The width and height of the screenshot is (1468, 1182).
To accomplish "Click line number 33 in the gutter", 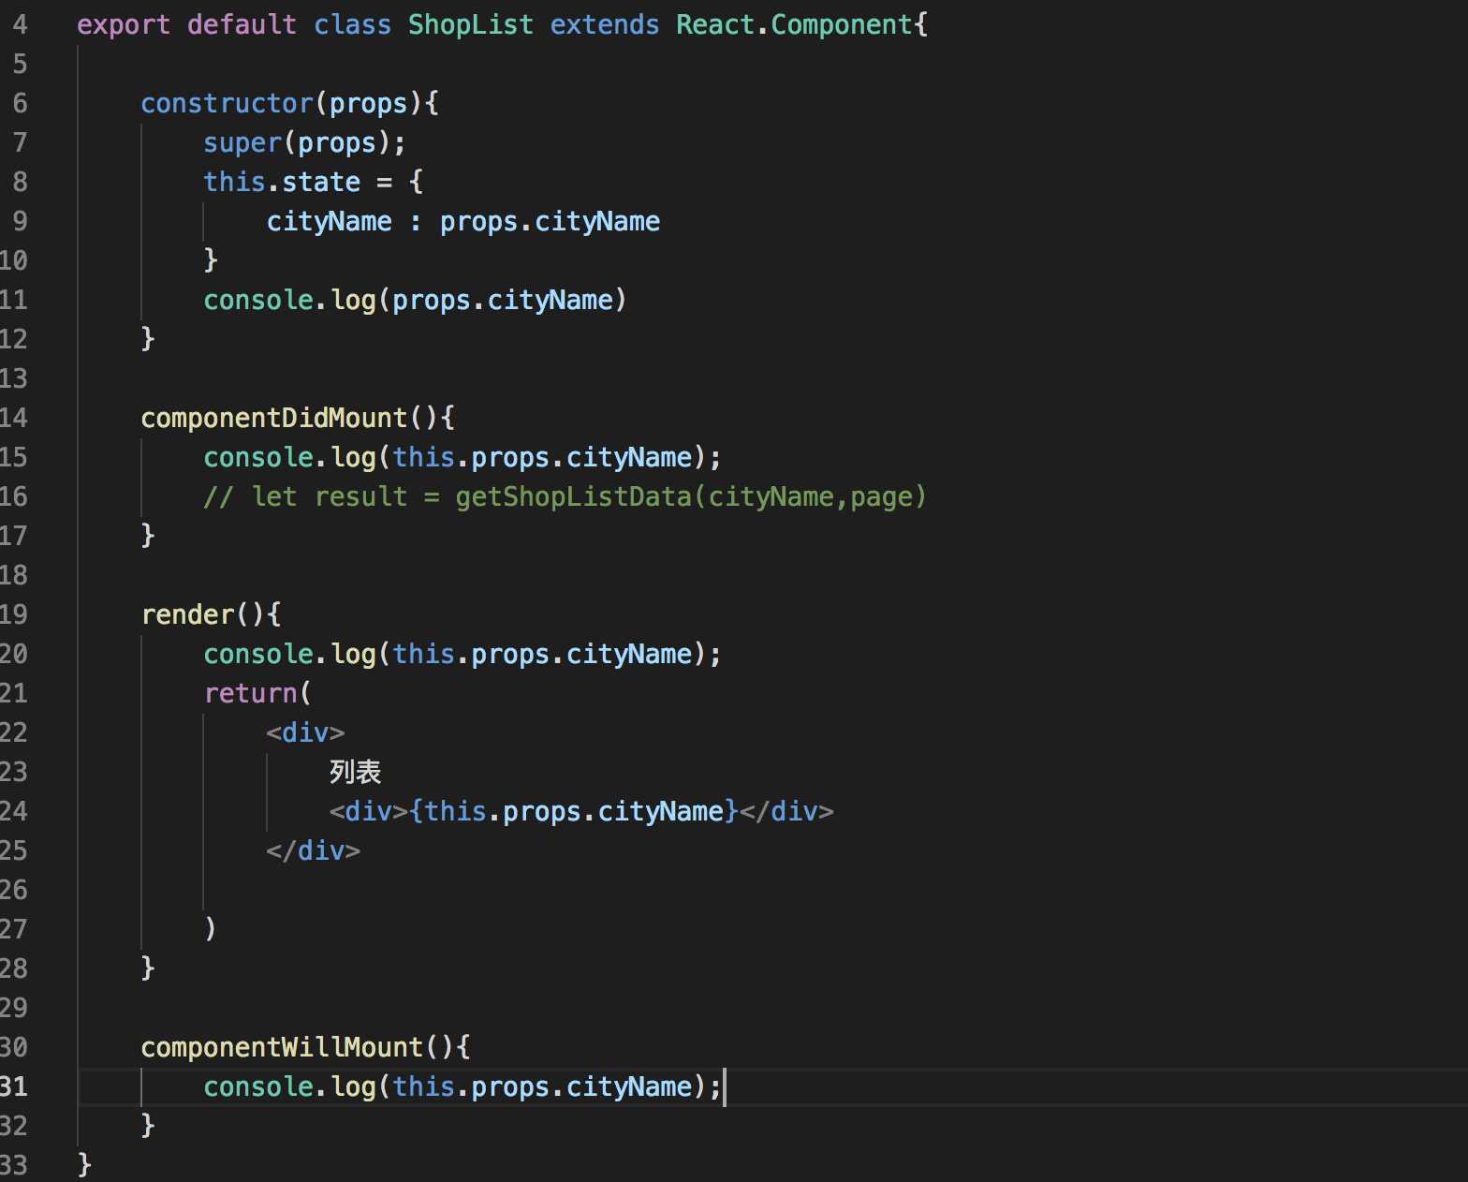I will (x=14, y=1165).
